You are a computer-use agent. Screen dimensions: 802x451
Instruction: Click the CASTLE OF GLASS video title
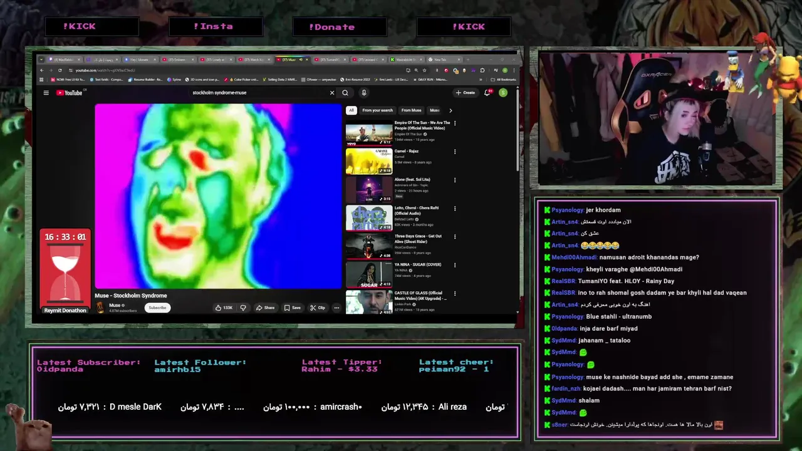(419, 296)
